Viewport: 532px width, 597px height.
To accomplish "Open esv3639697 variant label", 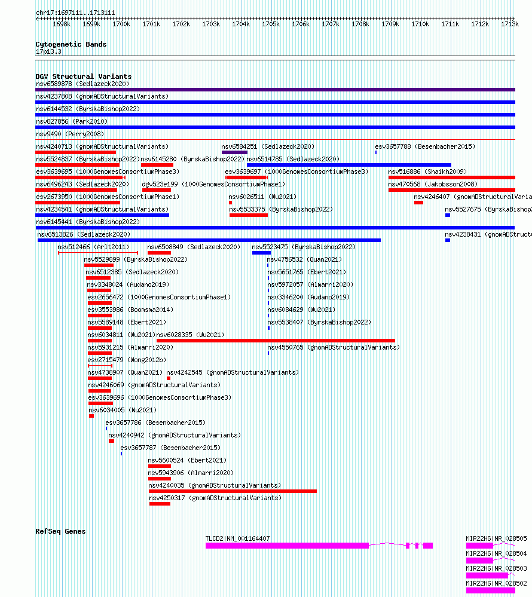I will pyautogui.click(x=296, y=172).
